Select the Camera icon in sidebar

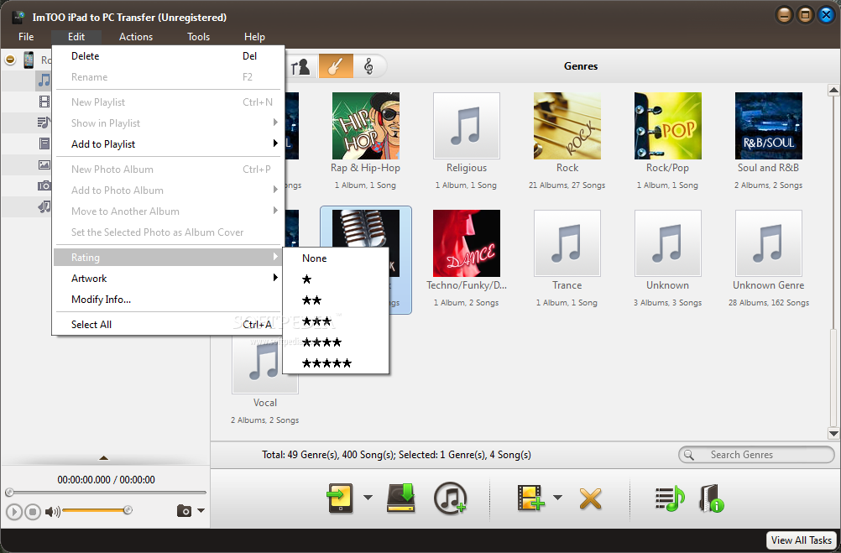[x=44, y=185]
